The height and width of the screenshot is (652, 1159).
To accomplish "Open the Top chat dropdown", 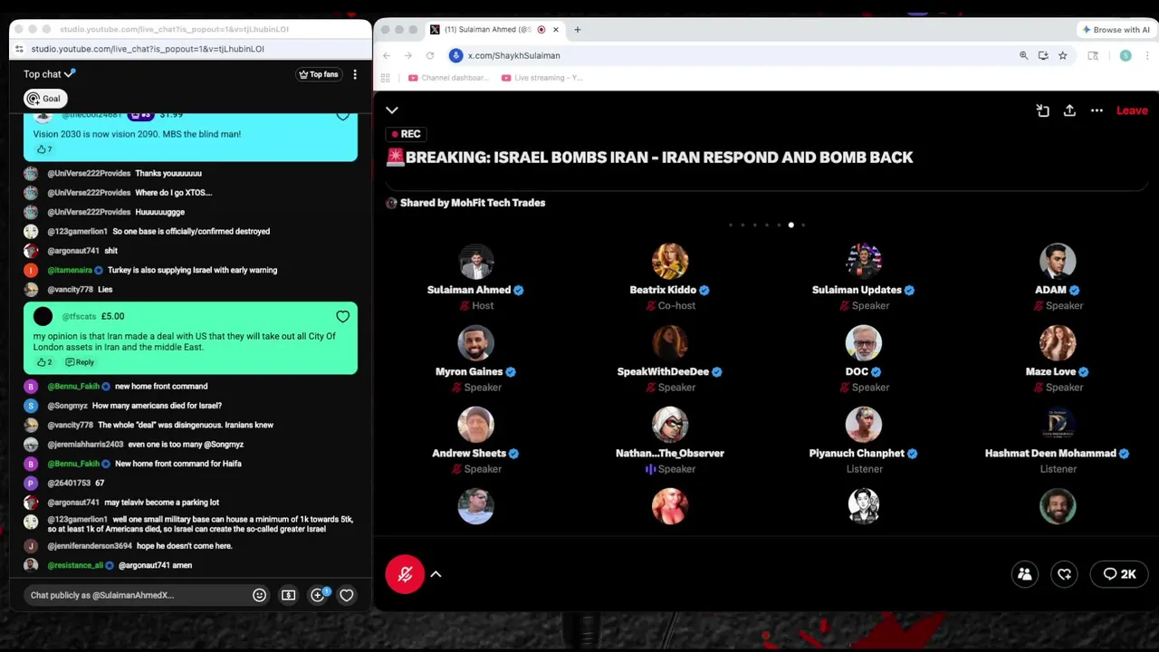I will click(50, 74).
